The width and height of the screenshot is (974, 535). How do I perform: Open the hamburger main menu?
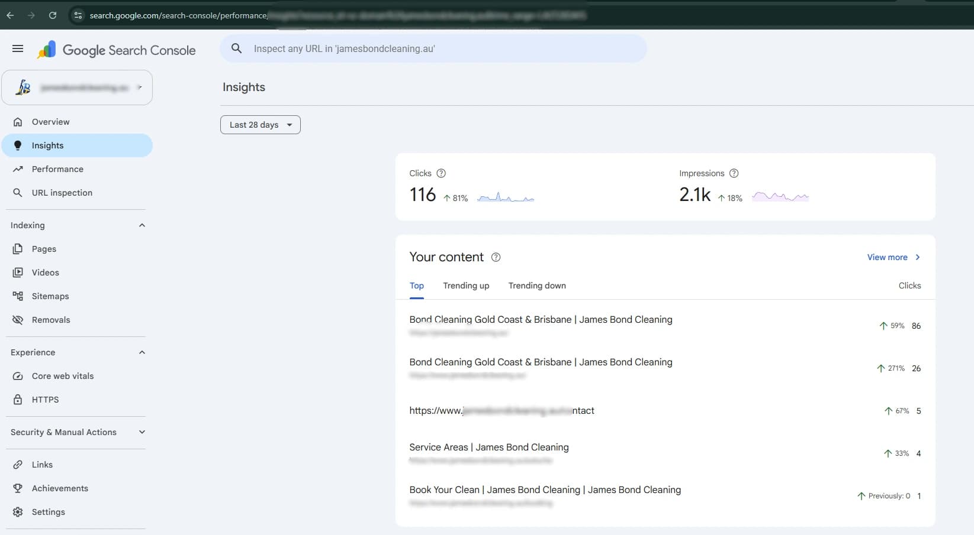click(18, 48)
